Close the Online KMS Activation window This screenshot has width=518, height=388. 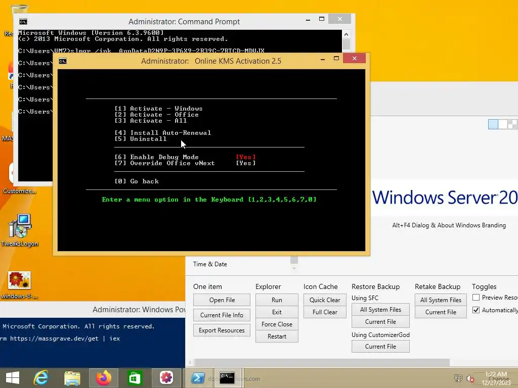(x=355, y=59)
